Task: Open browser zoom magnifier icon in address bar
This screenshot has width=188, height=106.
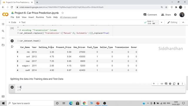Action: [x=162, y=7]
